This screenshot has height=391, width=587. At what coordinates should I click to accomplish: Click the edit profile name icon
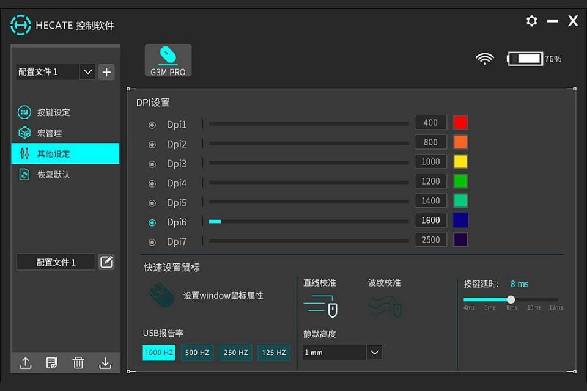[106, 262]
